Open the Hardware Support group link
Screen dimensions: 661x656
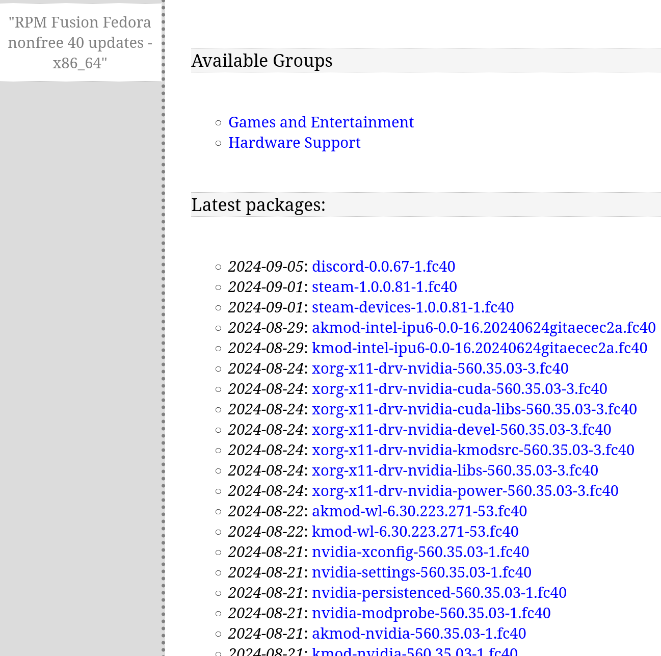pyautogui.click(x=295, y=143)
